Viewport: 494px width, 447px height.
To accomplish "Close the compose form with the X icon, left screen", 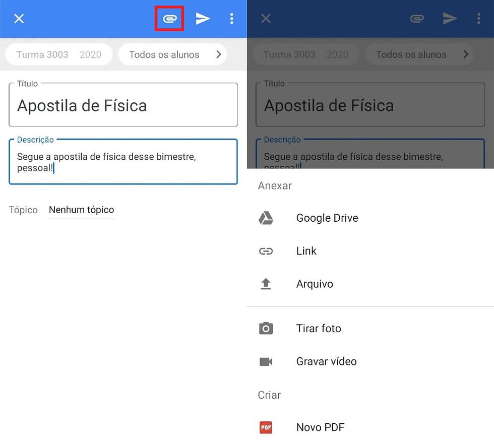I will coord(19,19).
